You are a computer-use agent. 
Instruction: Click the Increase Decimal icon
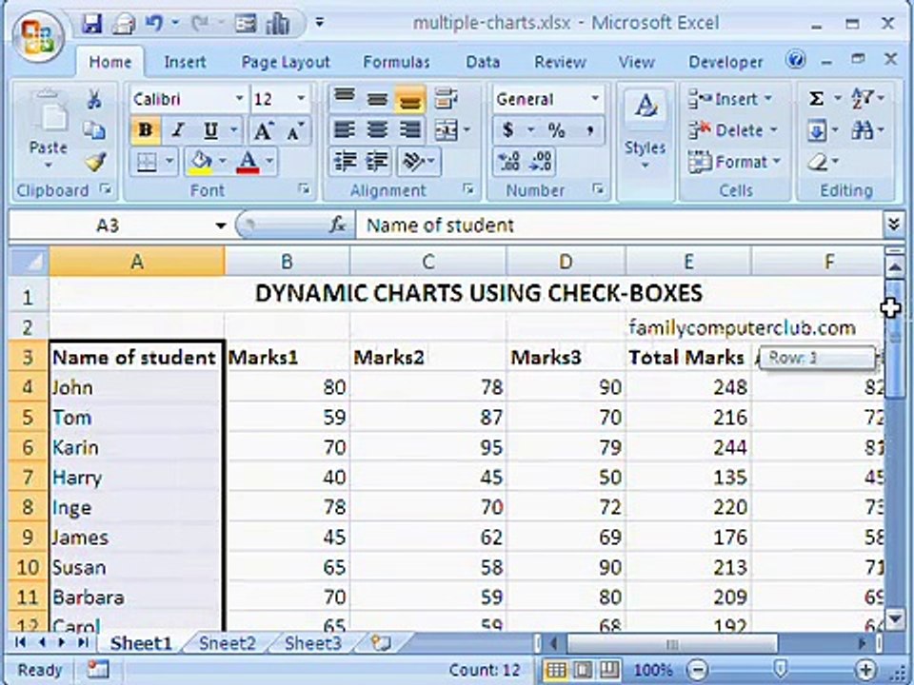pos(508,162)
